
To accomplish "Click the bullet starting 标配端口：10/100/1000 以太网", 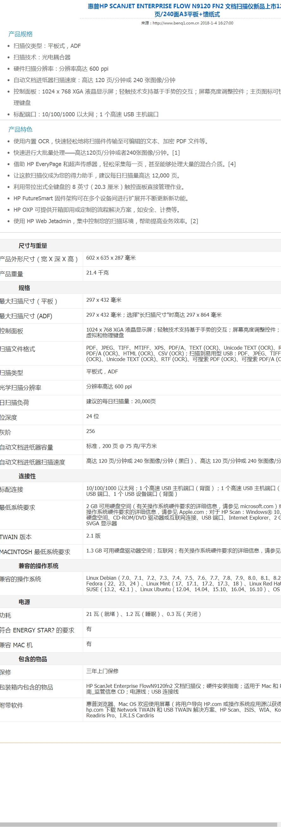I will pyautogui.click(x=86, y=114).
